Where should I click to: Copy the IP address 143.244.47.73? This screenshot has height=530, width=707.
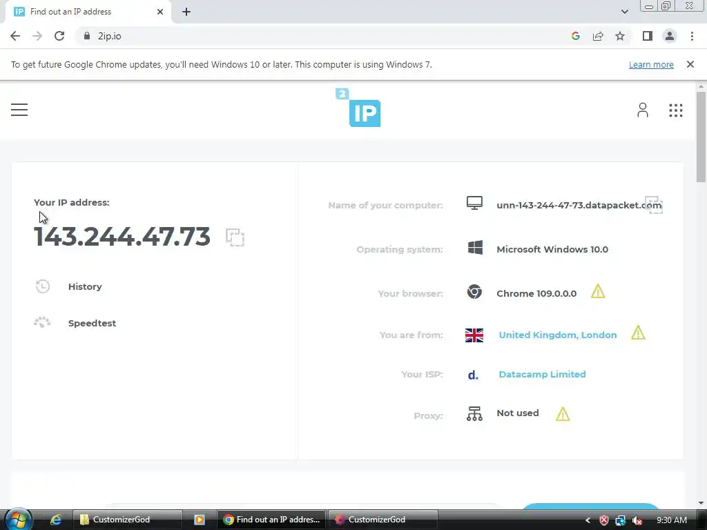tap(235, 237)
